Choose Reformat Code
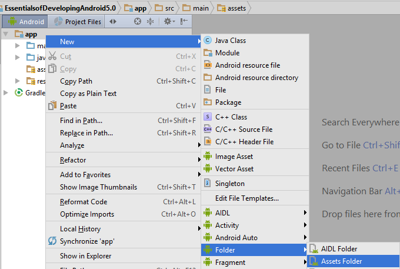This screenshot has height=269, width=400. click(x=124, y=202)
